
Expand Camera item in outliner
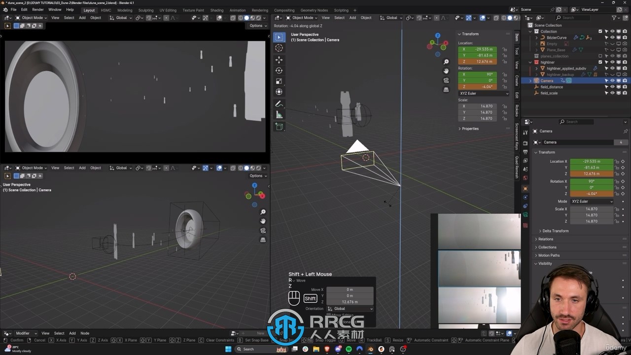[x=530, y=80]
